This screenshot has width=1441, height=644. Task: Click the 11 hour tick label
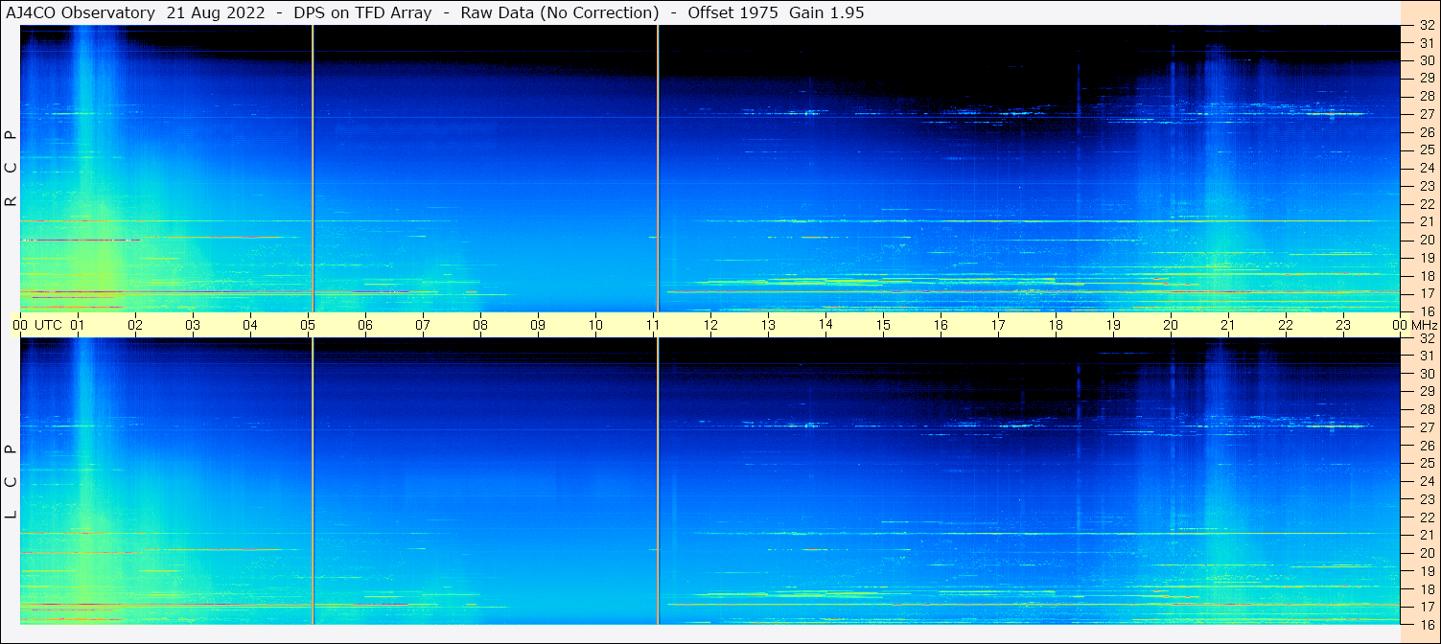pos(653,325)
